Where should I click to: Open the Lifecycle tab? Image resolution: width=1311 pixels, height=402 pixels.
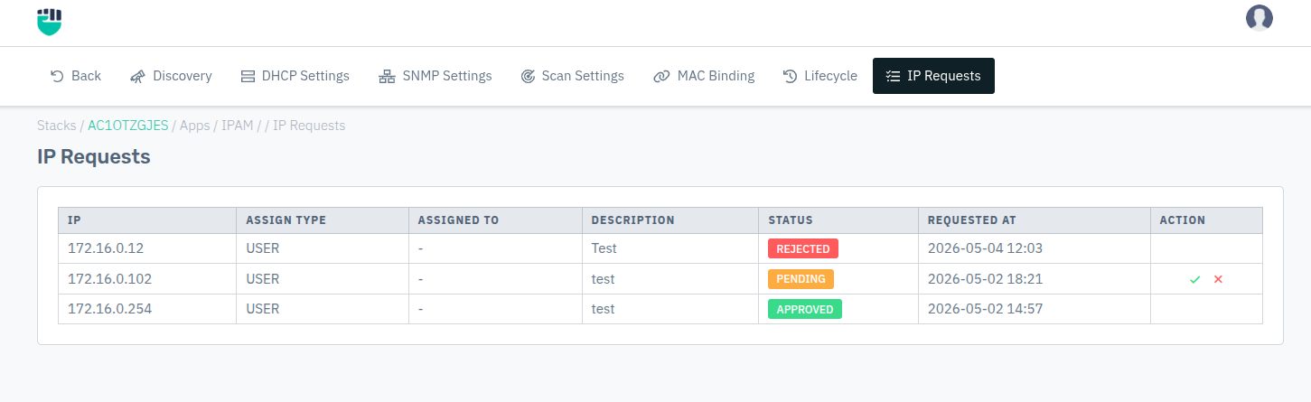[x=819, y=76]
